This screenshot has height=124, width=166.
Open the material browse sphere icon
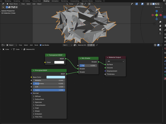(x=75, y=45)
